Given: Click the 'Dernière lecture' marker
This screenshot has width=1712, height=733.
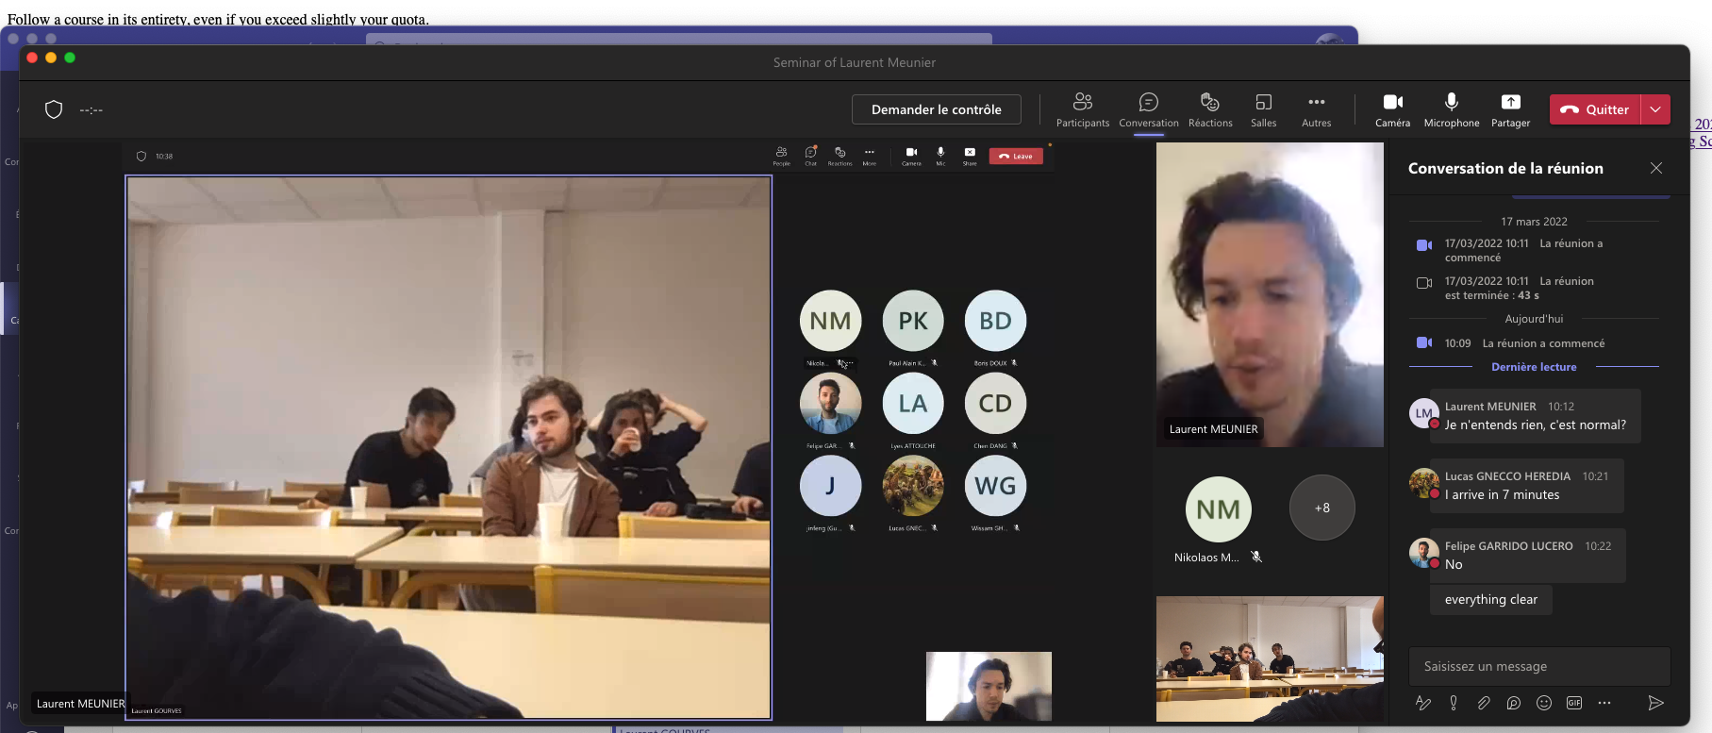Looking at the screenshot, I should coord(1534,367).
